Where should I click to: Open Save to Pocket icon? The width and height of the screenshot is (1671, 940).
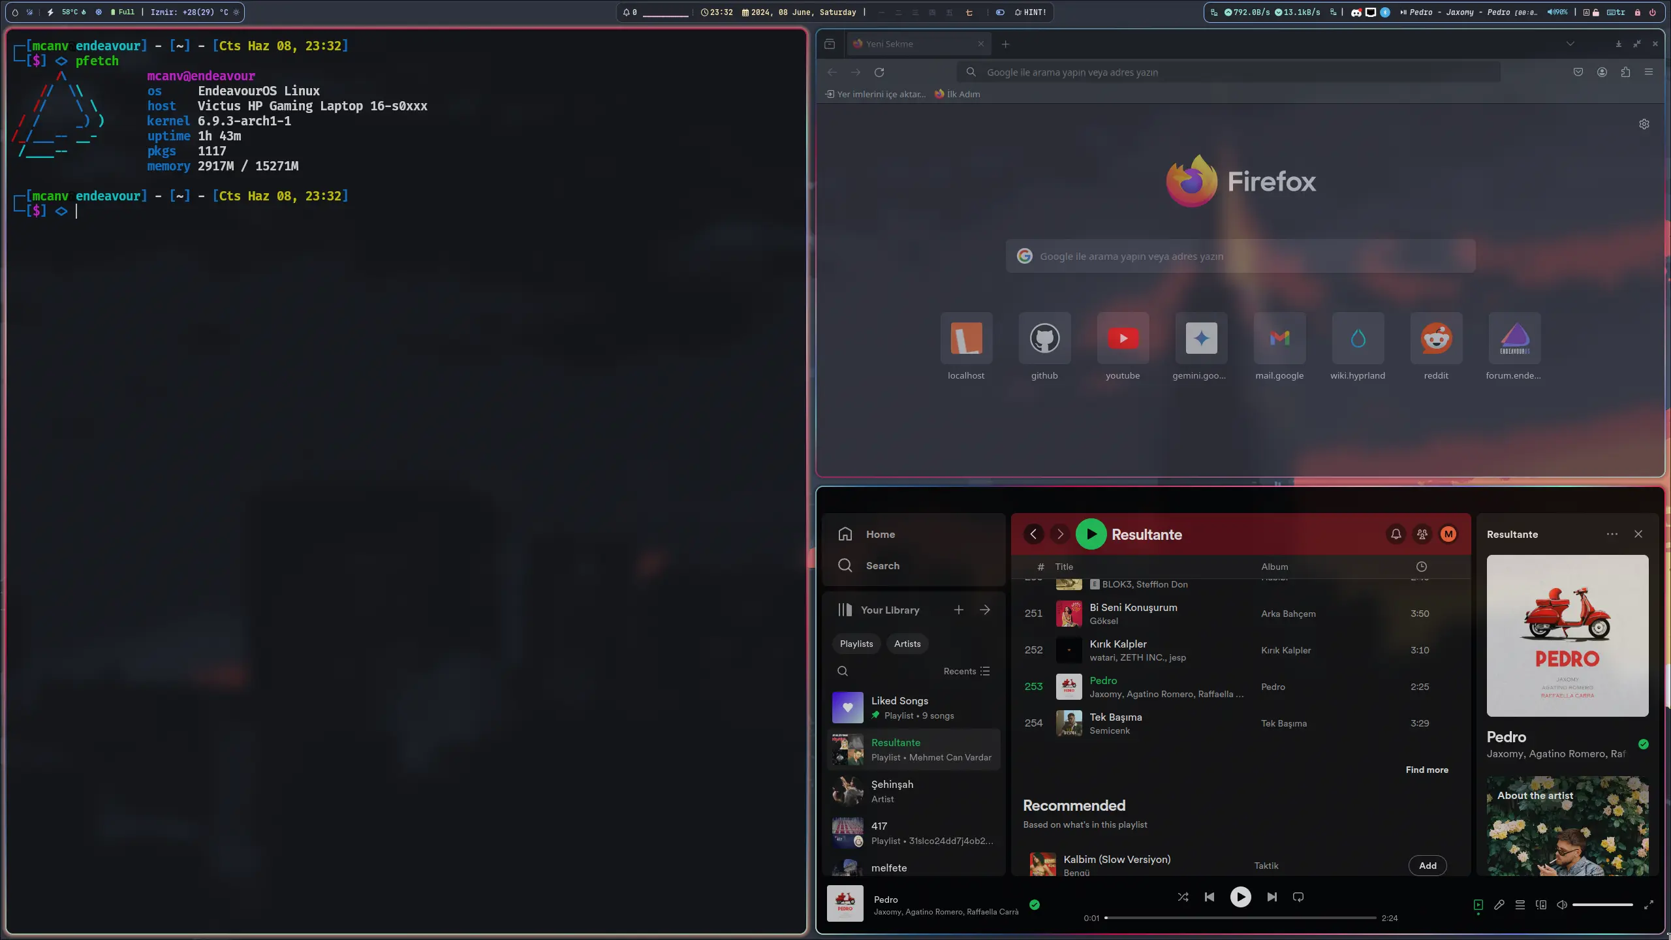coord(1578,72)
